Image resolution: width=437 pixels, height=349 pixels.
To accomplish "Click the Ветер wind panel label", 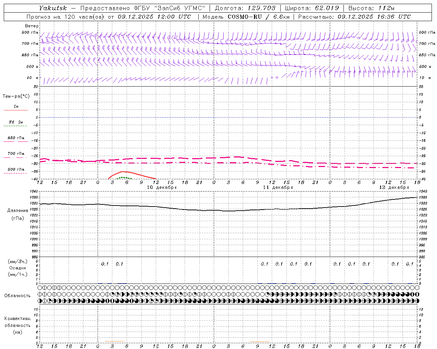I will [32, 26].
